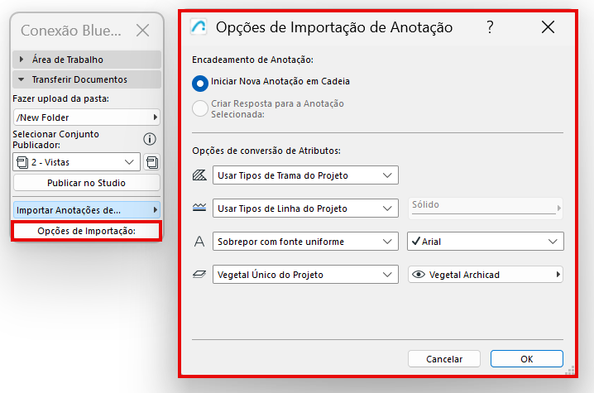Click the font letter A icon

[199, 242]
